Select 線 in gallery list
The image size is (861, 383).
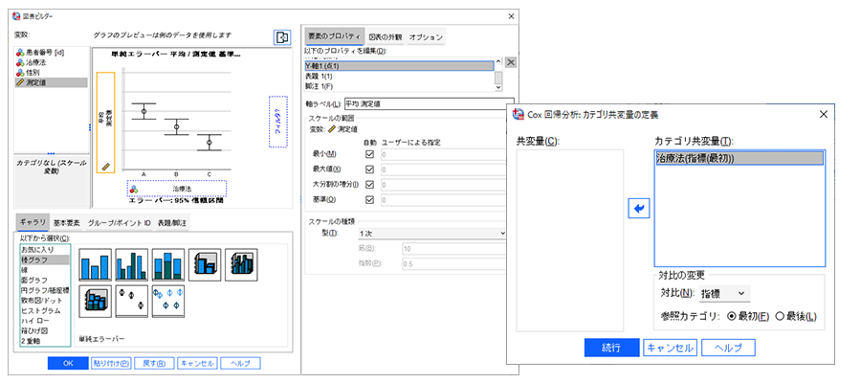click(44, 269)
